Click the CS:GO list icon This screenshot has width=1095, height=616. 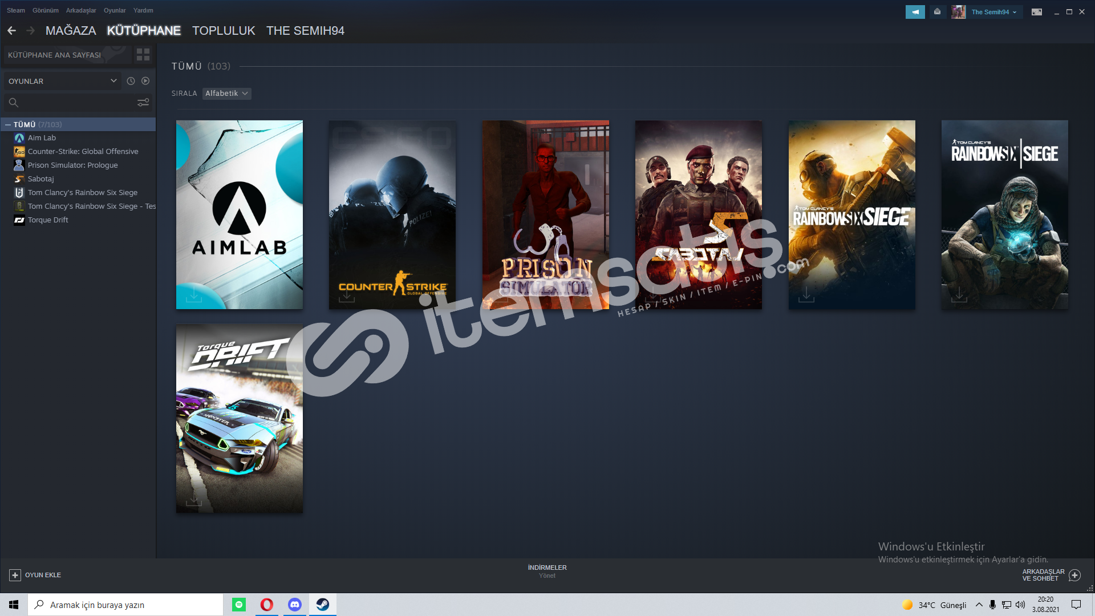tap(19, 152)
